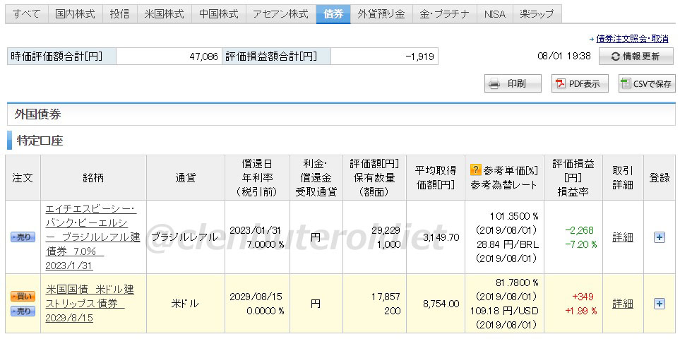This screenshot has width=680, height=339.
Task: Open 詳細 link for Brazil real bond
Action: [623, 237]
